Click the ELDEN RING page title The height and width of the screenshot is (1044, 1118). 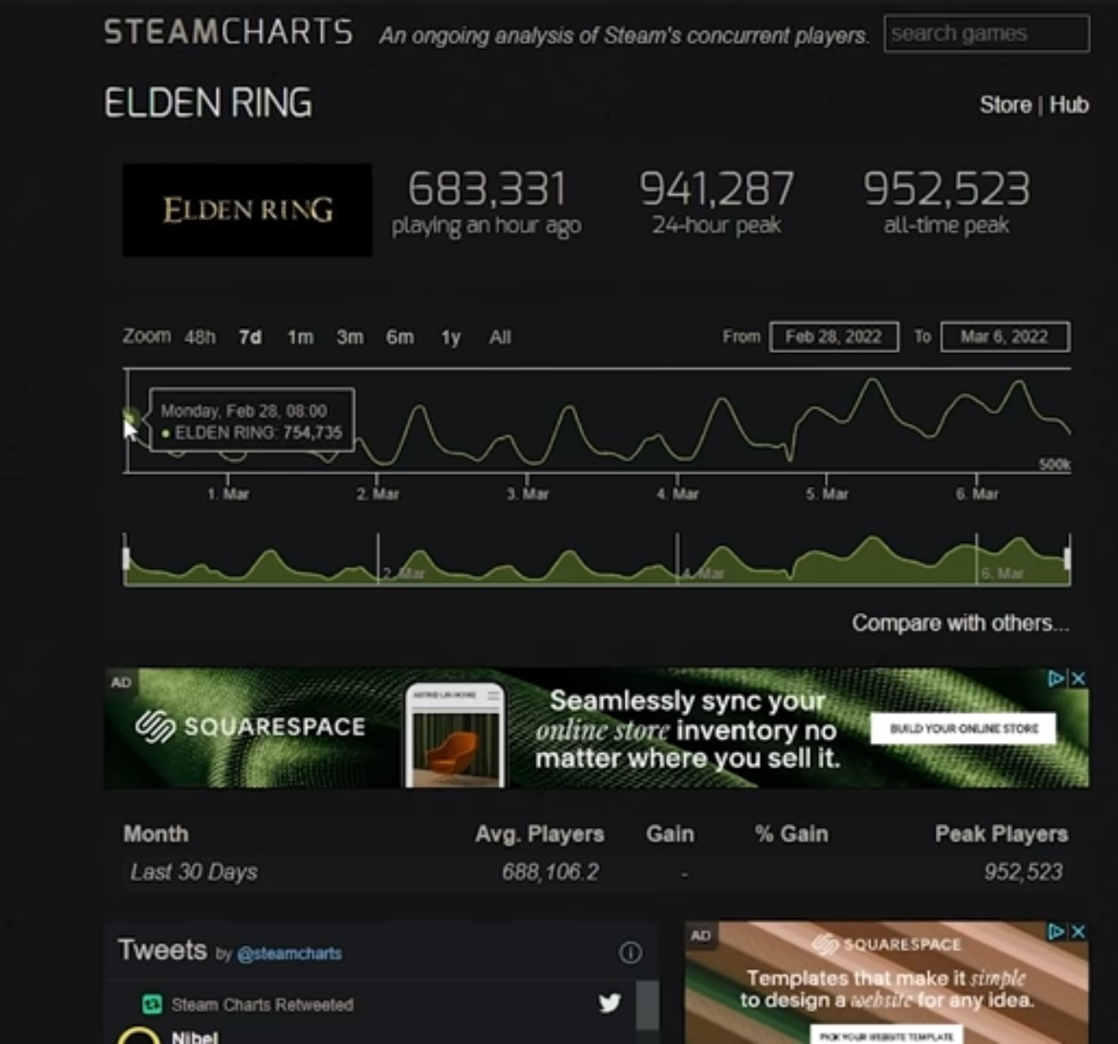click(208, 103)
